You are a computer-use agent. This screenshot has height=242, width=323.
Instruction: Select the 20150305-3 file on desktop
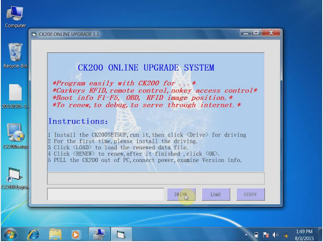(15, 96)
